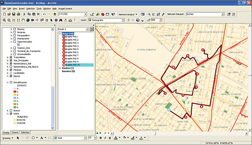Delete the selected item with X icon

pos(38,14)
